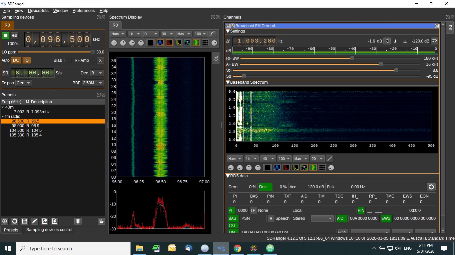The height and width of the screenshot is (255, 455).
Task: Open the Preferences menu
Action: click(x=84, y=11)
